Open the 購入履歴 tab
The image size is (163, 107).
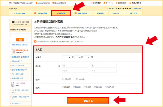pyautogui.click(x=100, y=13)
